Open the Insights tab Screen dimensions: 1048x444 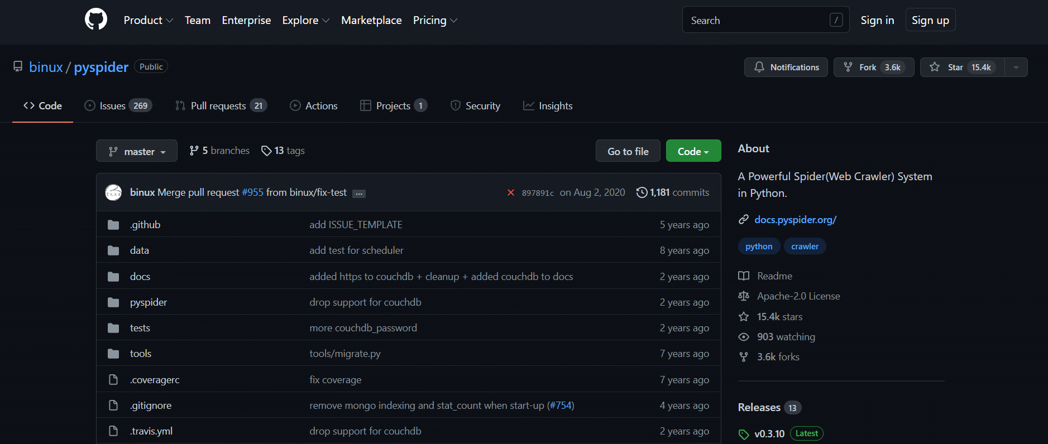click(x=548, y=105)
